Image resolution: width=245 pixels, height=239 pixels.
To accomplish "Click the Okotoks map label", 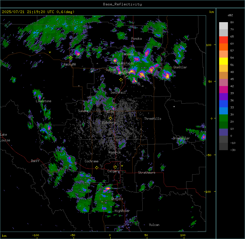I will (117, 199).
